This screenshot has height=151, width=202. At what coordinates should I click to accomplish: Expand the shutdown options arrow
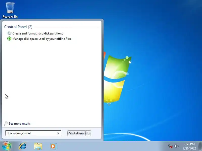coord(88,133)
